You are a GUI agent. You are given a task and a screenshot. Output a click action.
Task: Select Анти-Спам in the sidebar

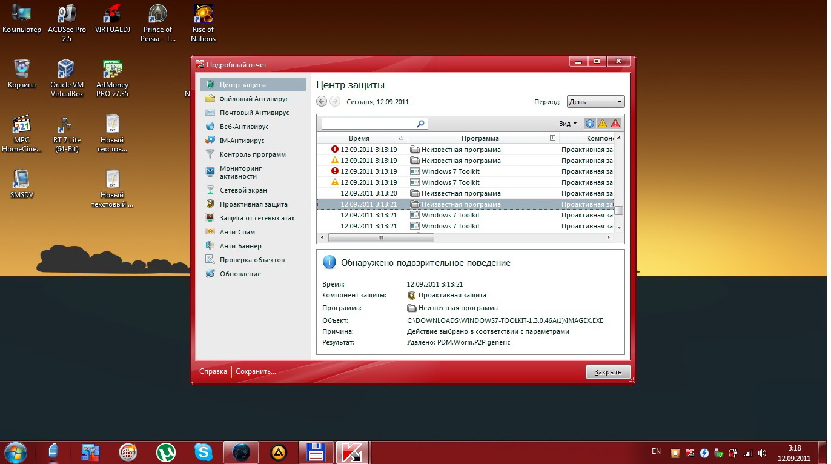tap(237, 232)
